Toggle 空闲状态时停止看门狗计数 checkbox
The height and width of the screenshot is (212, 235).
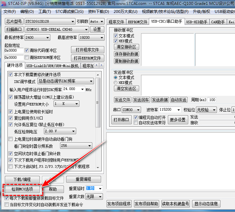tap(10, 153)
